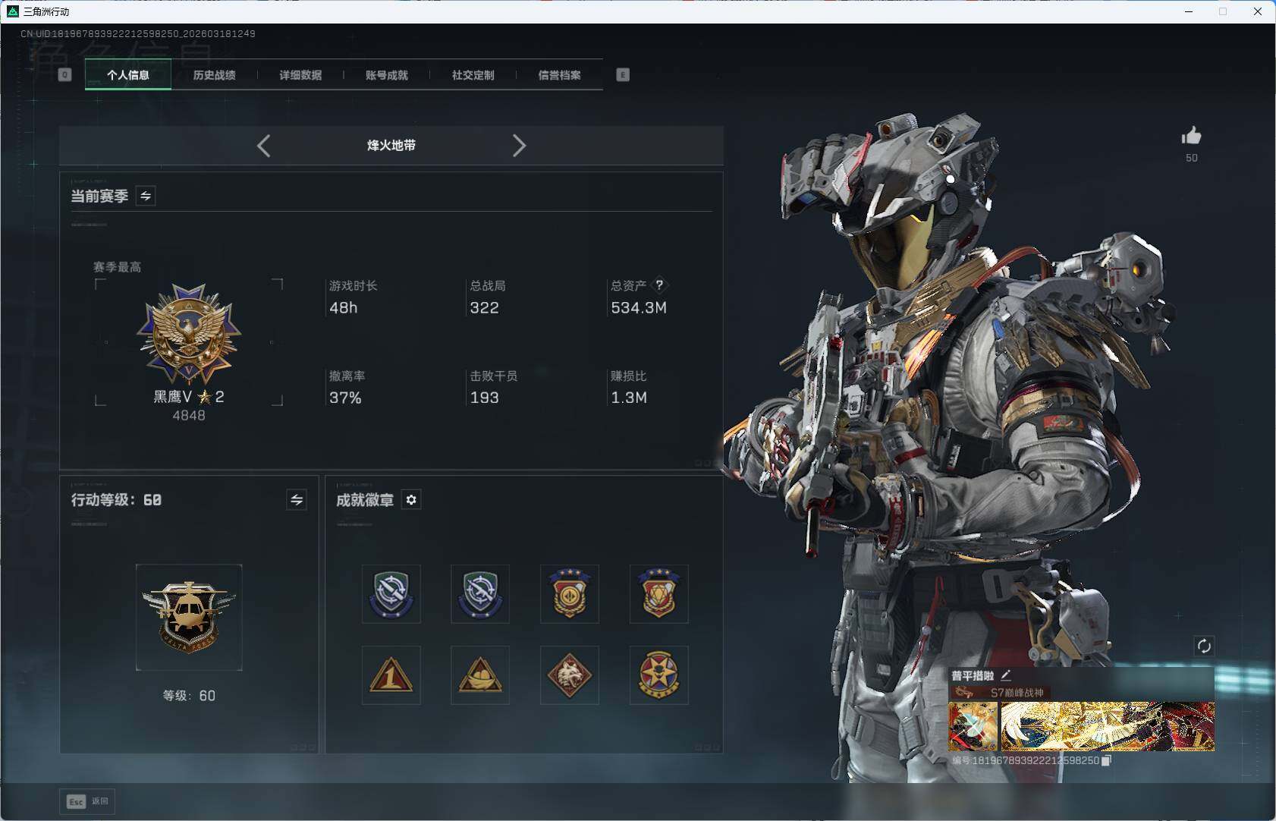
Task: Open the 详细数据 tab
Action: (300, 75)
